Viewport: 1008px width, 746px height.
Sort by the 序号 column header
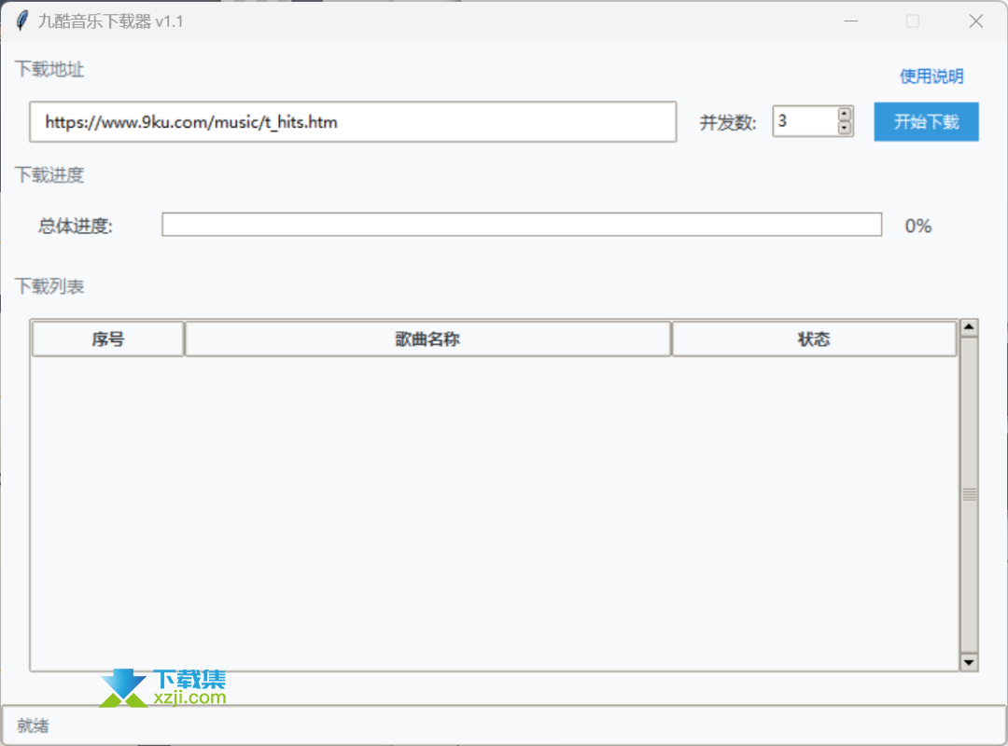click(108, 338)
